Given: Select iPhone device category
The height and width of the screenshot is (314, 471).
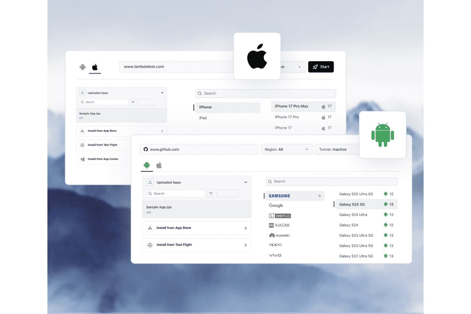Looking at the screenshot, I should coord(227,107).
